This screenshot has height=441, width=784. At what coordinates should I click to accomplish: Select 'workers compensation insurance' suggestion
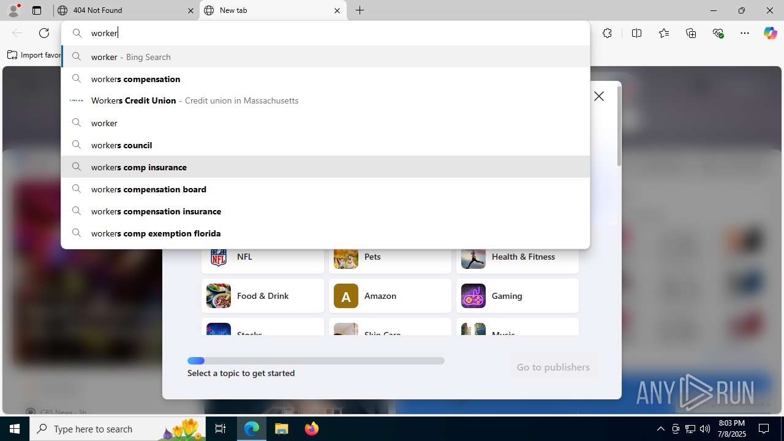[x=325, y=211]
